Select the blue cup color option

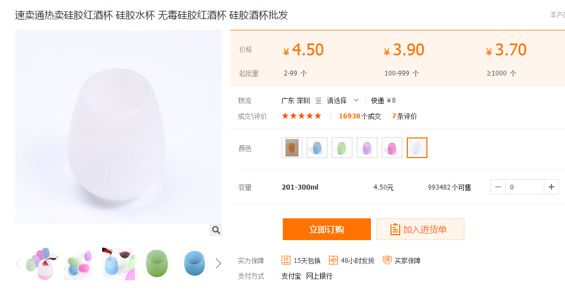coord(317,148)
